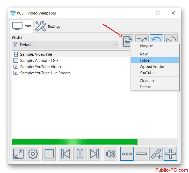The width and height of the screenshot is (189, 173).
Task: Choose Cleanup in the Playlist menu
Action: point(155,81)
